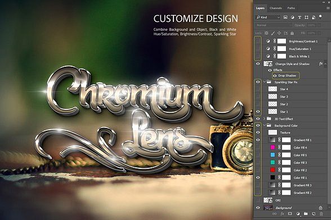The width and height of the screenshot is (331, 220).
Task: Click the lock transparent pixels icon
Action: 266,33
